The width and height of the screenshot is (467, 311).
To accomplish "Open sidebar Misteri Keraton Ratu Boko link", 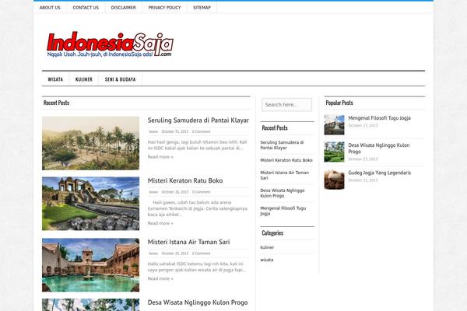I will point(286,160).
